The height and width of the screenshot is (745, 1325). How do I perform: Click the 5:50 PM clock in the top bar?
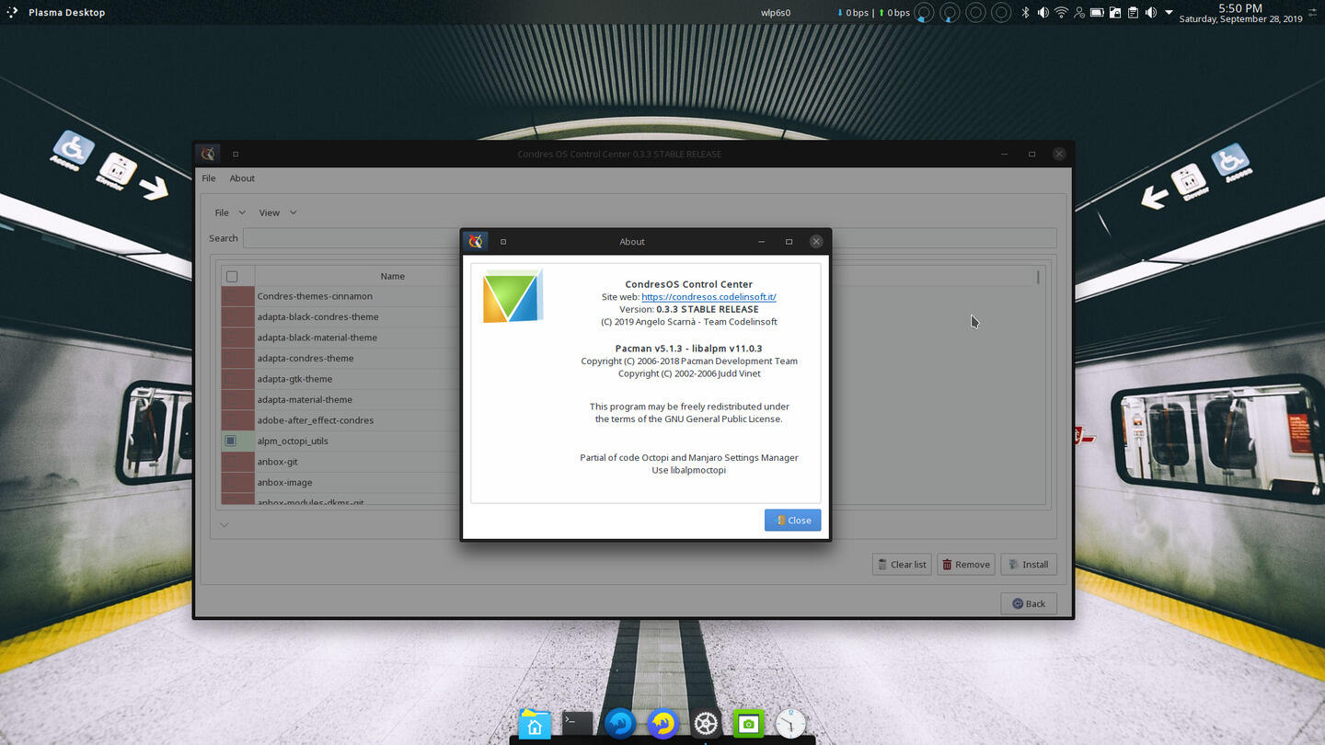(1239, 8)
